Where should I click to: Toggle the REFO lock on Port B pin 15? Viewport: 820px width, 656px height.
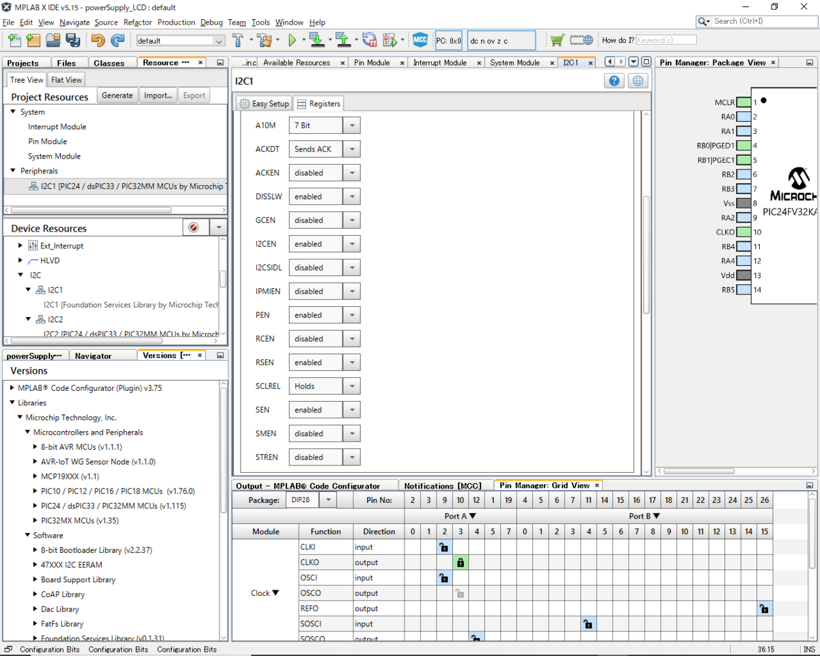coord(764,608)
